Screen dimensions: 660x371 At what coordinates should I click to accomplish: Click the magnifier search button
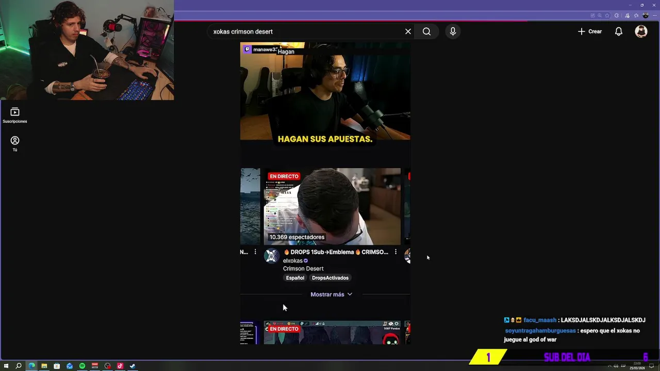pos(426,31)
